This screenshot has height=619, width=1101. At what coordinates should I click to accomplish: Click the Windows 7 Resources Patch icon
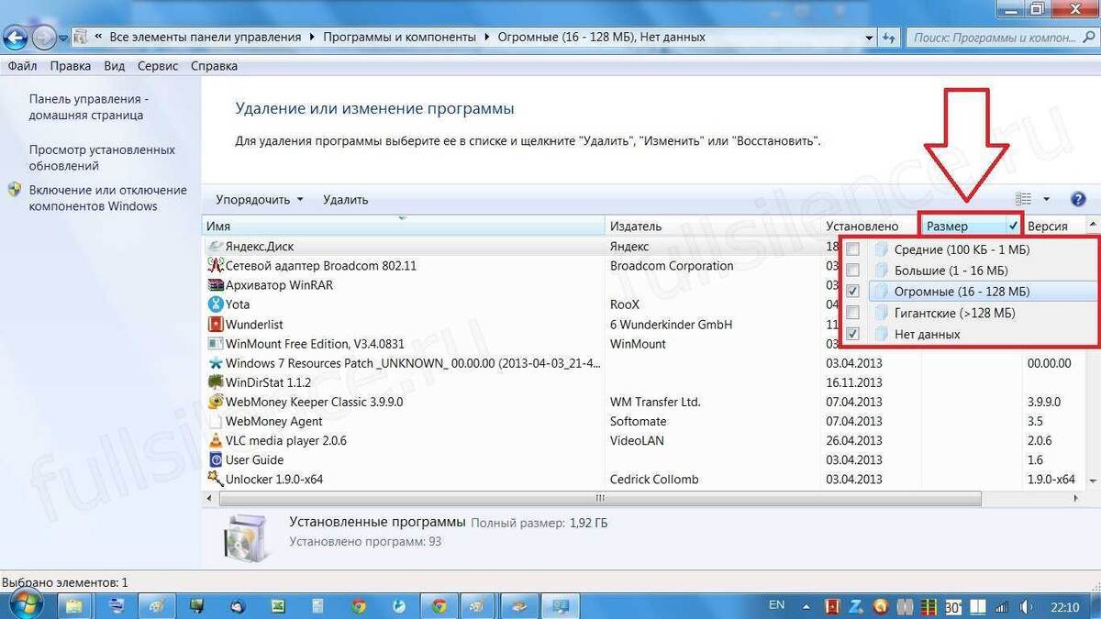coord(216,363)
